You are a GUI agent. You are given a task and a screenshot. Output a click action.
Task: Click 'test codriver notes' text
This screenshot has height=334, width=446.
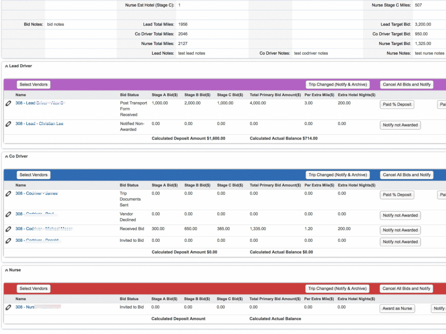coord(311,53)
